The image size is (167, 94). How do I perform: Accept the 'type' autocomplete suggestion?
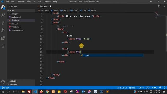tap(112, 55)
